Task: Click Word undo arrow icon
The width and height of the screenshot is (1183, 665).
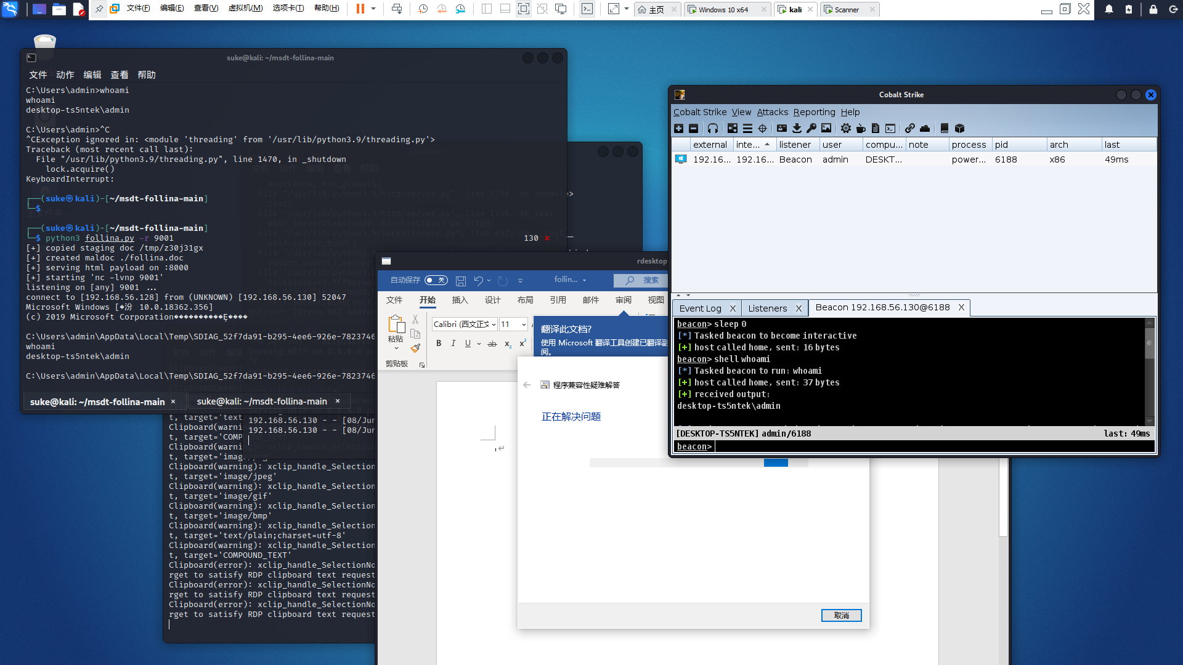Action: click(478, 281)
